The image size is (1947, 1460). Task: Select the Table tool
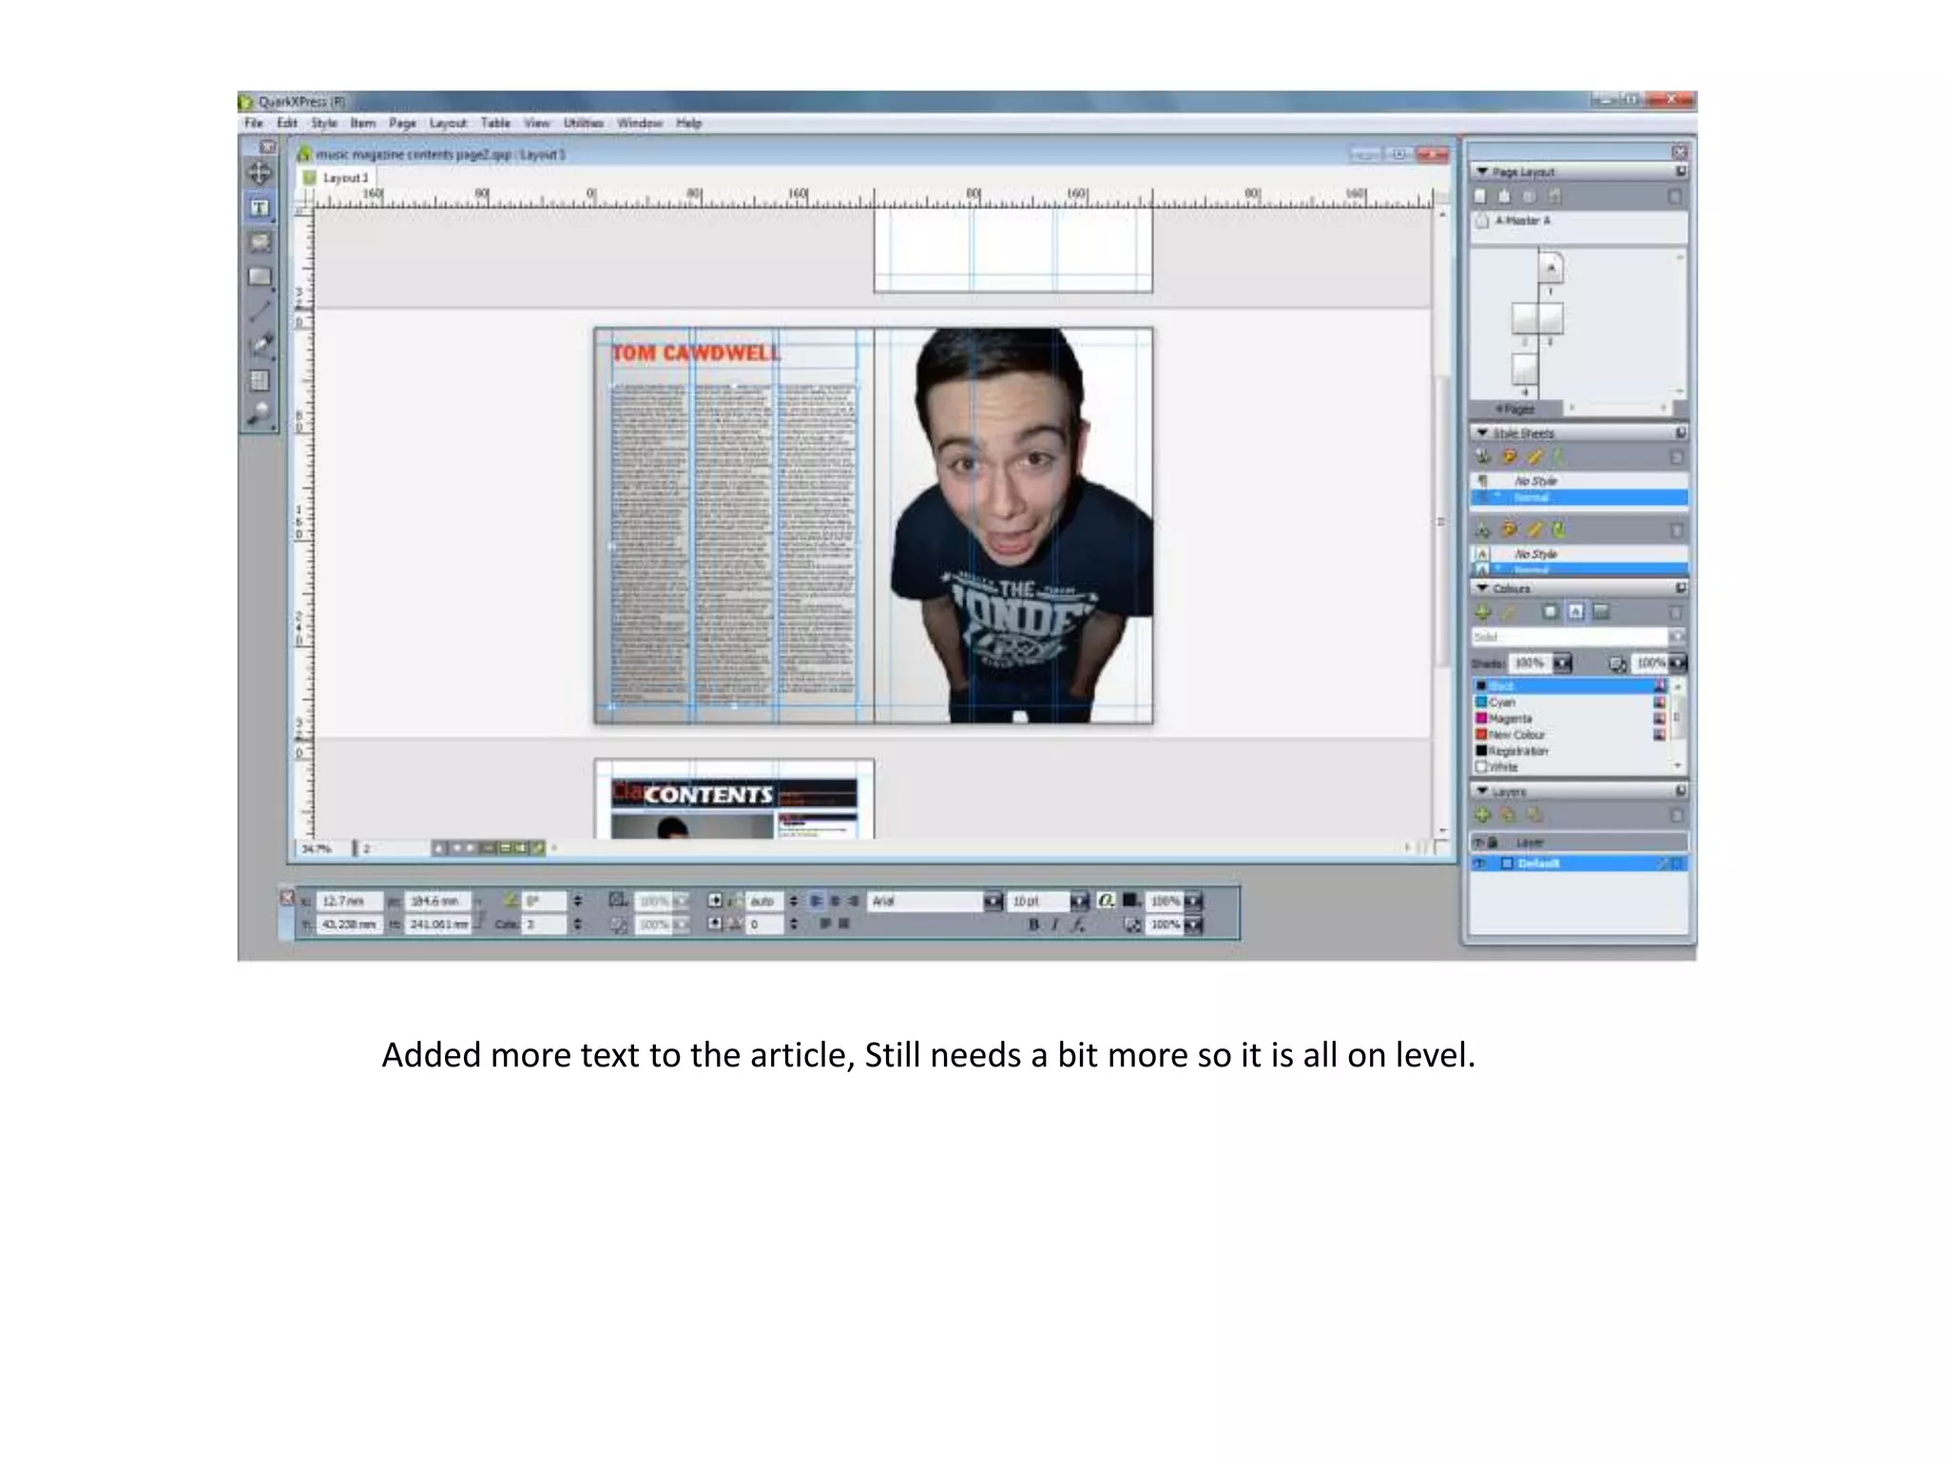pyautogui.click(x=260, y=380)
